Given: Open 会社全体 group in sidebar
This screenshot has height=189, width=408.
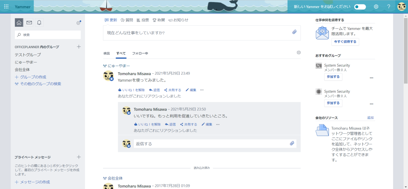Looking at the screenshot, I should click(22, 70).
